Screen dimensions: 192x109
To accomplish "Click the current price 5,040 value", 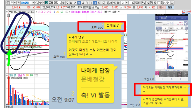I will [x=15, y=7].
